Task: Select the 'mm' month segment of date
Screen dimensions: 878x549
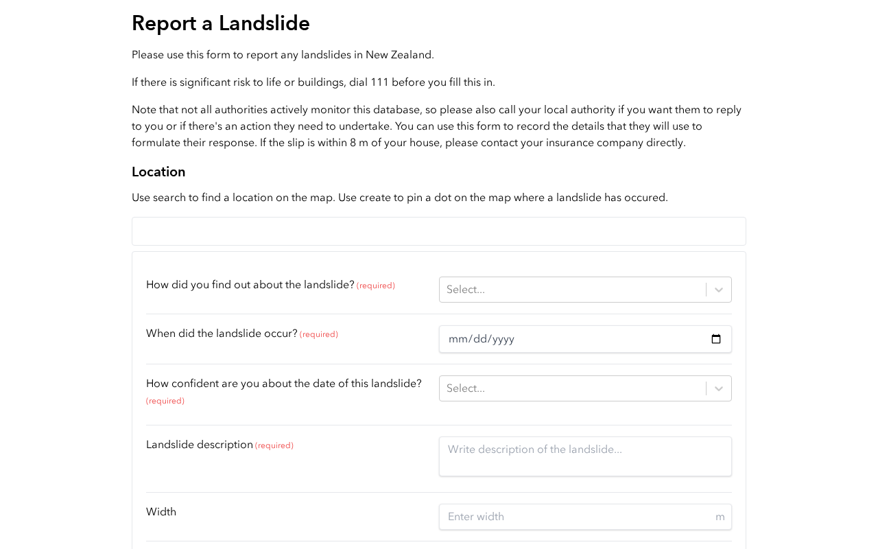Action: (x=456, y=339)
